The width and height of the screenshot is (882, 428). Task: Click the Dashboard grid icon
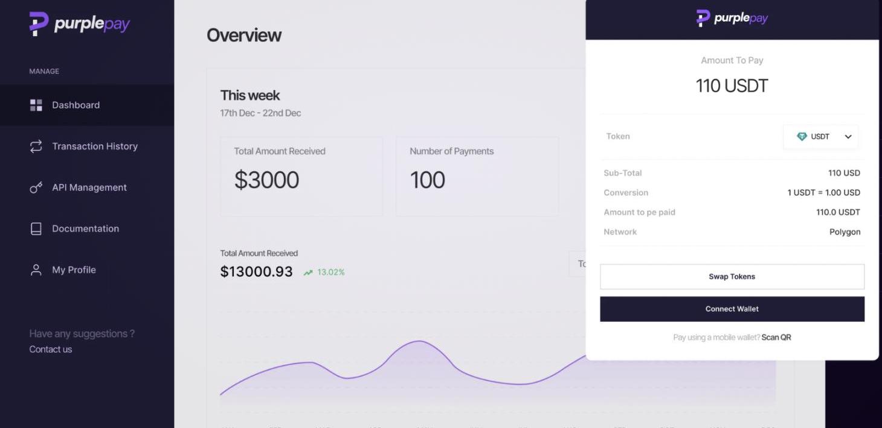click(36, 105)
